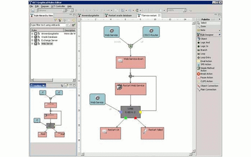251x157 pixels.
Task: Select the Restart Web Service action node
Action: pos(131,89)
